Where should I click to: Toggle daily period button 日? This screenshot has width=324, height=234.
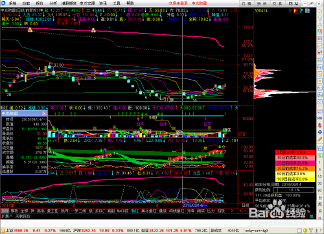320,198
